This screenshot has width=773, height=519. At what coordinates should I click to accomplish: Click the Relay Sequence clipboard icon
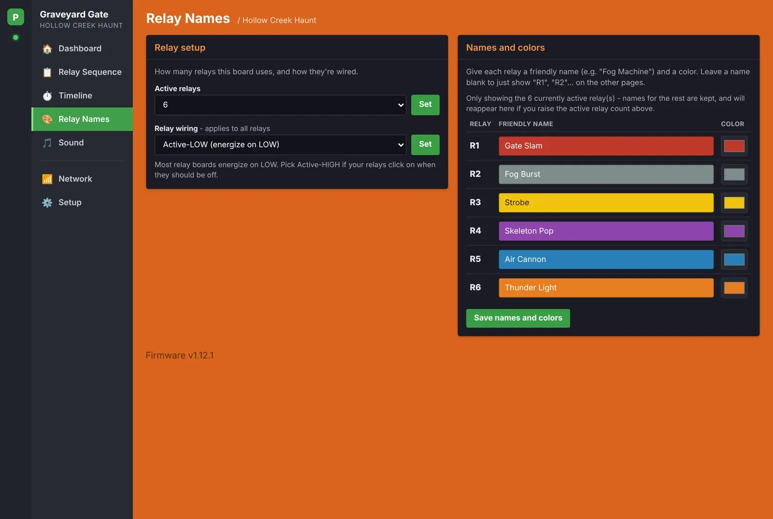(47, 72)
